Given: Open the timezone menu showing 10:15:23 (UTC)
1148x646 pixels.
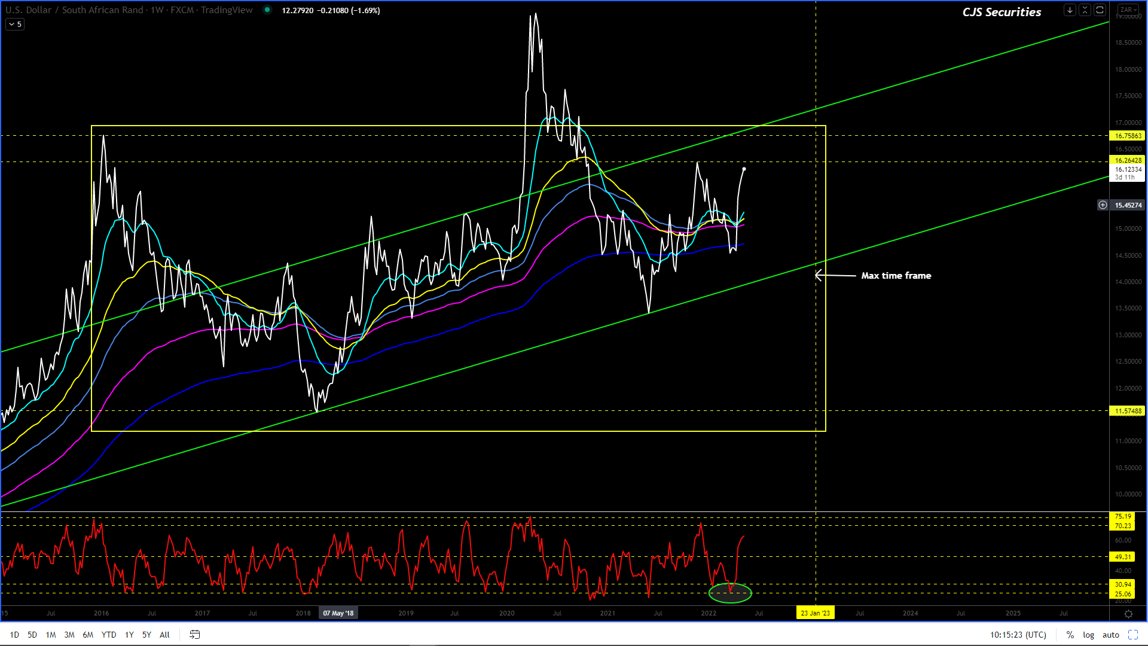Looking at the screenshot, I should (1018, 635).
